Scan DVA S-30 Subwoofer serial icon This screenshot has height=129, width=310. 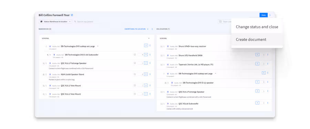[x=135, y=54]
